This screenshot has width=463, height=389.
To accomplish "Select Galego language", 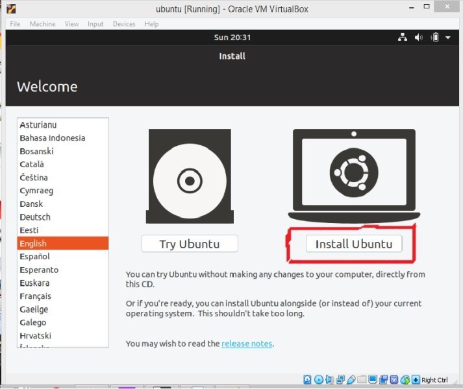I will (63, 322).
